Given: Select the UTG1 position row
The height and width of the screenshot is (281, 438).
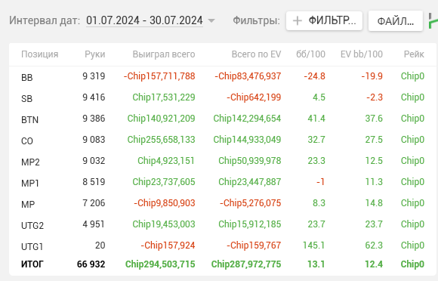Looking at the screenshot, I should coord(223,245).
